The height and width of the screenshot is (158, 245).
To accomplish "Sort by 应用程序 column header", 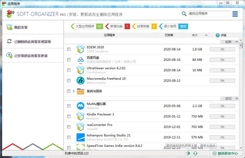I will [x=109, y=35].
